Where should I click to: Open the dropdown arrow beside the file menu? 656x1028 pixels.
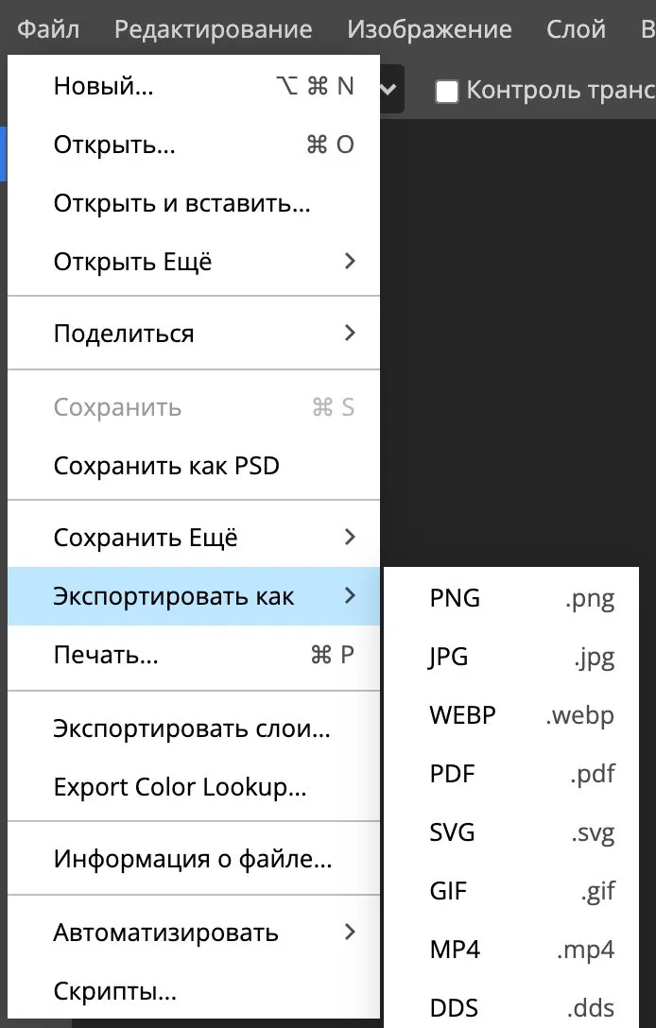(x=389, y=89)
